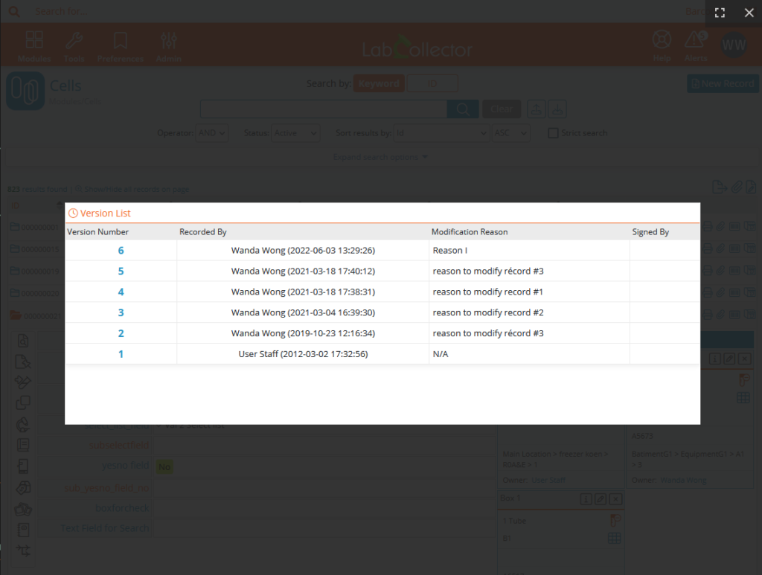
Task: Click Show/Hide all records on page
Action: (132, 190)
